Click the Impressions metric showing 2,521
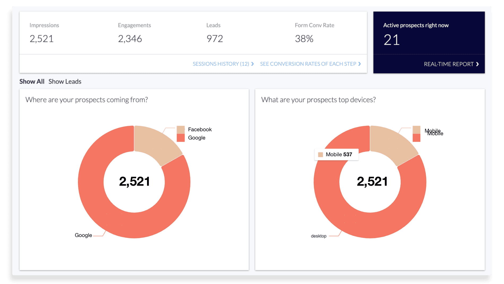Screen dimensions: 504x284 pyautogui.click(x=41, y=39)
